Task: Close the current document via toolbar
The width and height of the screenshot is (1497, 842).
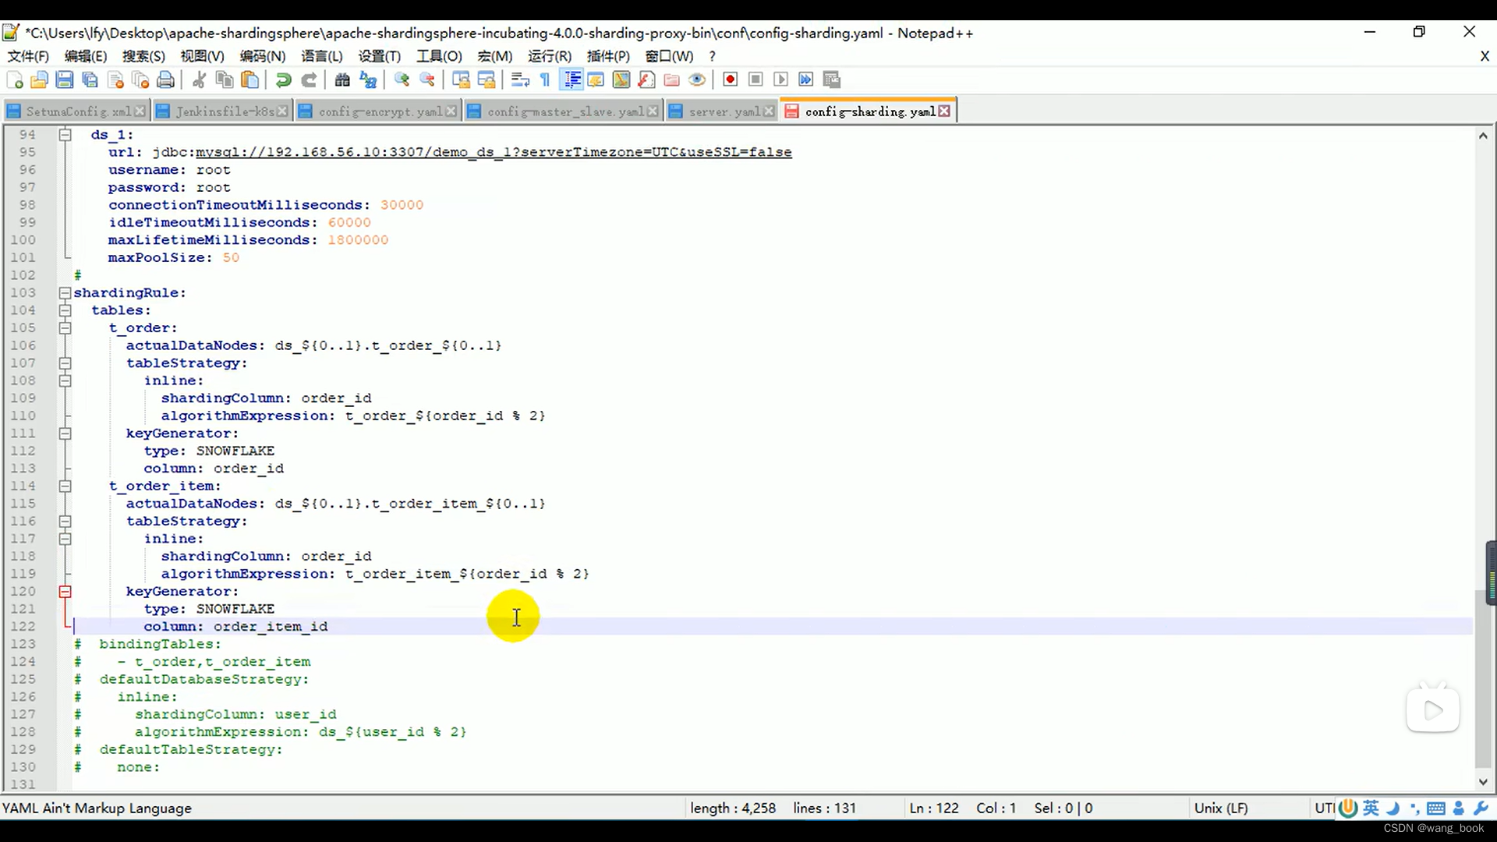Action: point(115,80)
